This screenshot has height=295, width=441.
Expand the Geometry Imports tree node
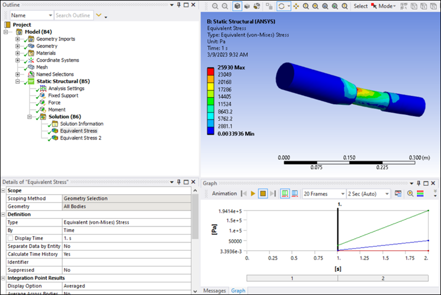[18, 39]
